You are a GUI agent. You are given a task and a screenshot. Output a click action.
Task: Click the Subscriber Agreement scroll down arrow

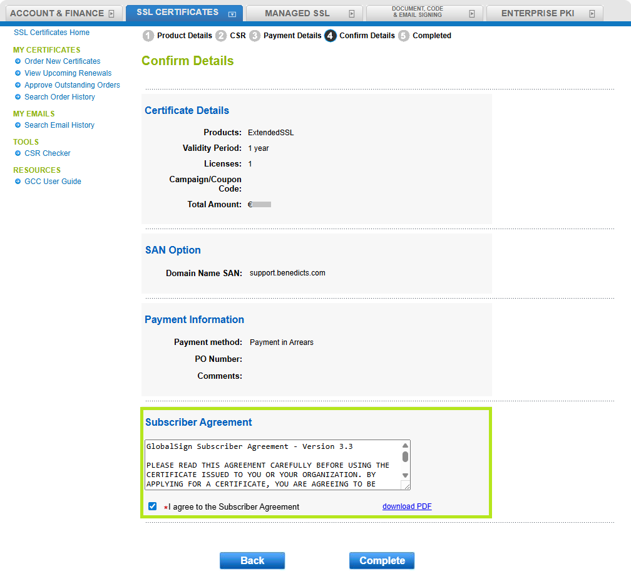pos(405,475)
